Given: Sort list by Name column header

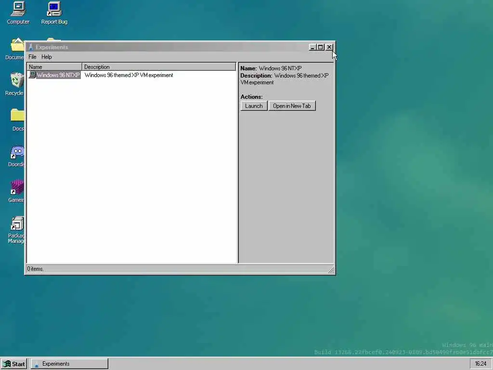Looking at the screenshot, I should point(54,66).
